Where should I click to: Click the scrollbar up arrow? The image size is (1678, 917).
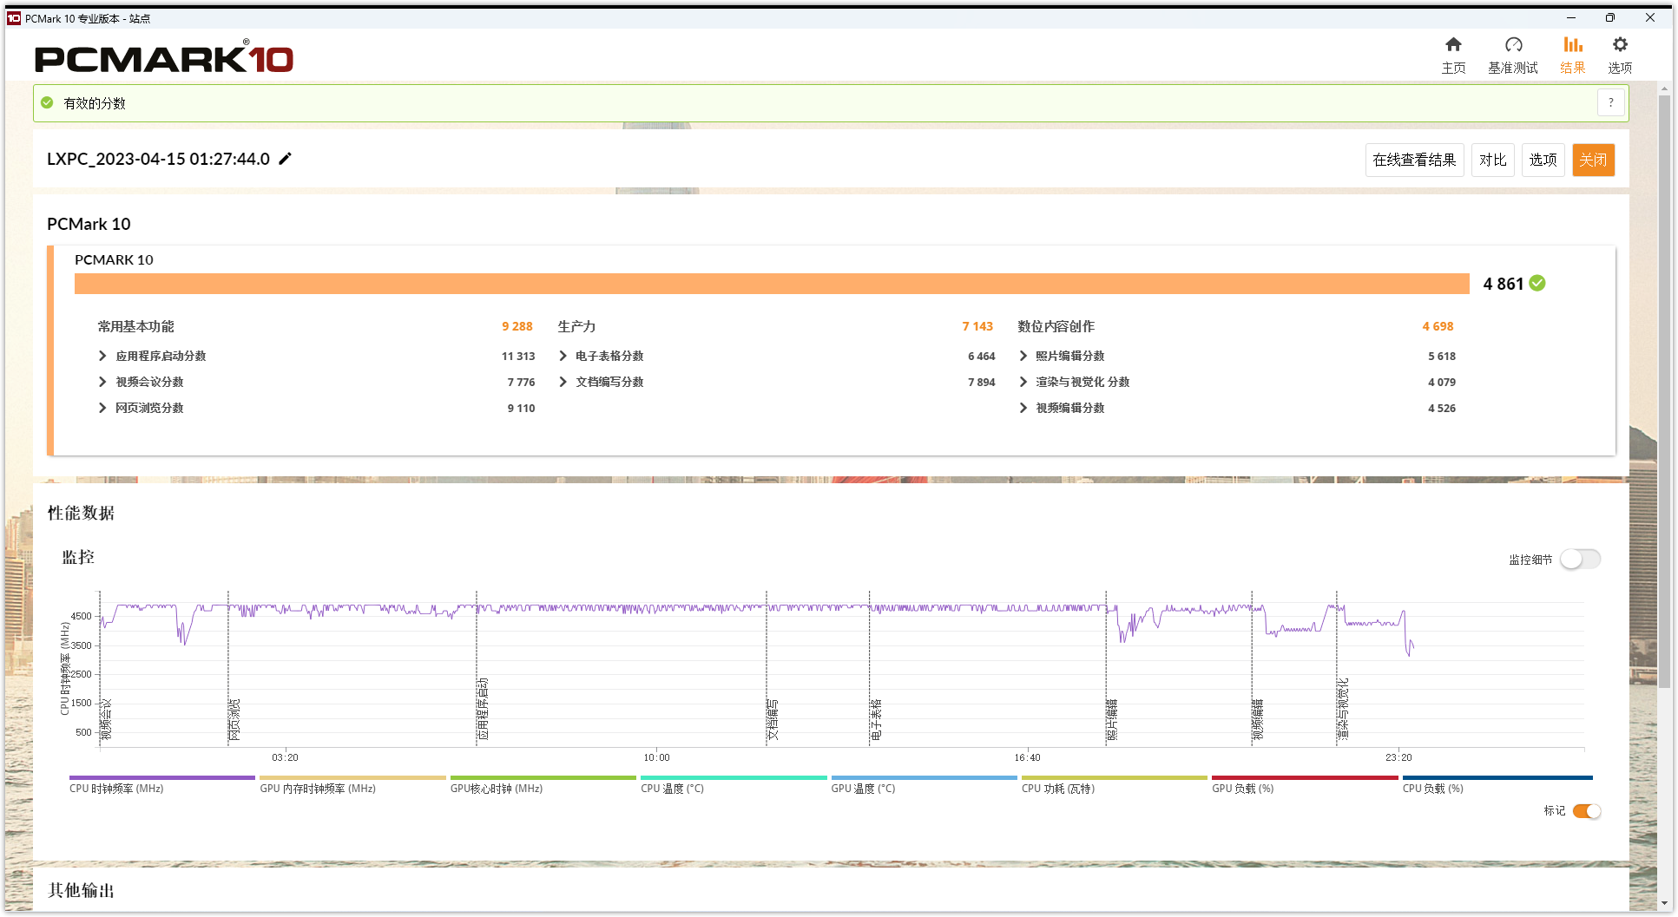[1664, 88]
